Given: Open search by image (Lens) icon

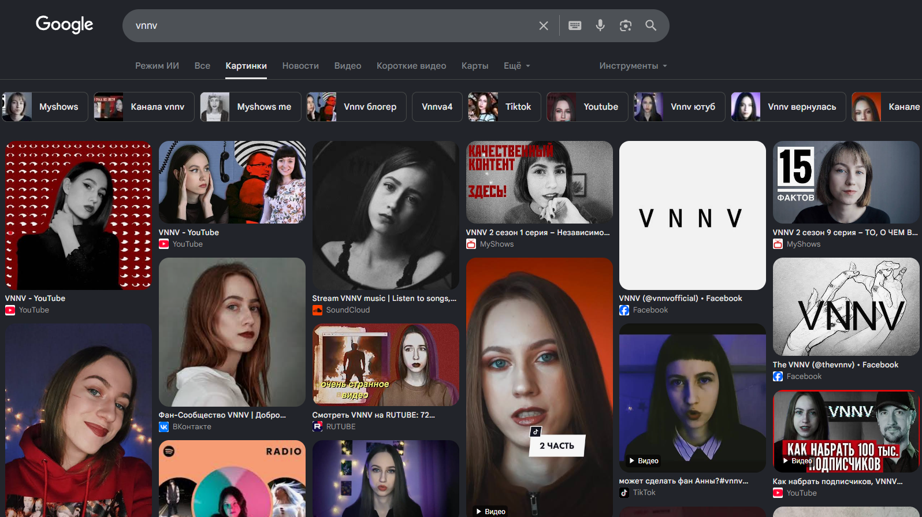Looking at the screenshot, I should click(626, 25).
